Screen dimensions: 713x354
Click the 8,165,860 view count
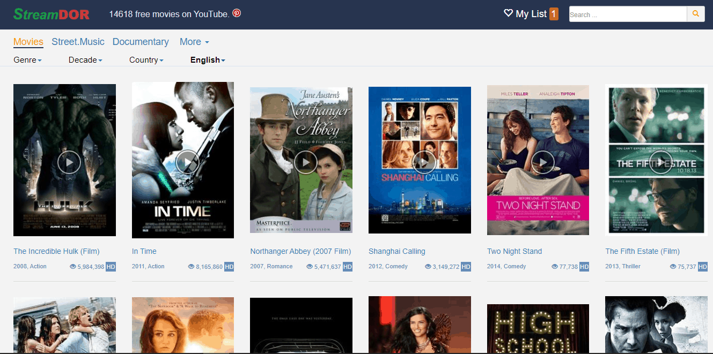pos(209,267)
